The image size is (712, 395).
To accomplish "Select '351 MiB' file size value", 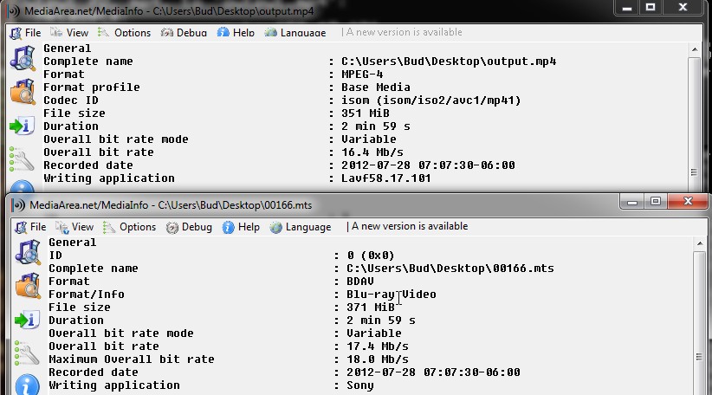I will 365,113.
